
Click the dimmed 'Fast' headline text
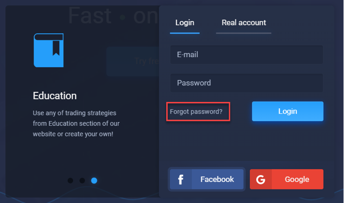point(90,16)
